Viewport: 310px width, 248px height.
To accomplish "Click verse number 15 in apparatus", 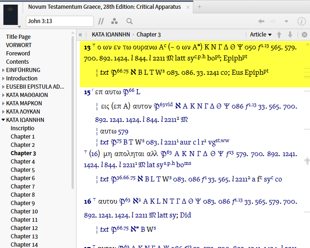I will point(87,92).
